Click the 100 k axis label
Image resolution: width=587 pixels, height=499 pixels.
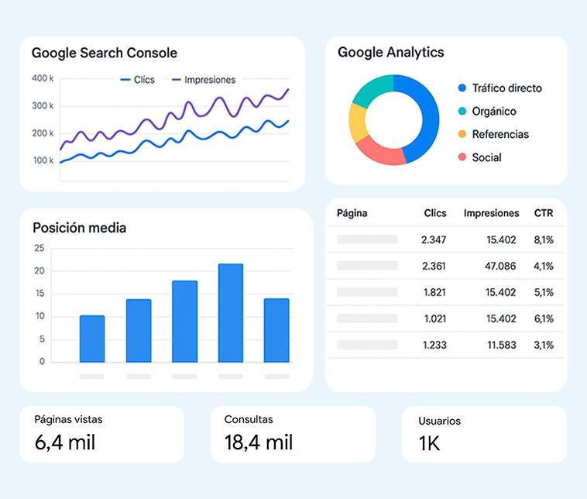tap(43, 160)
